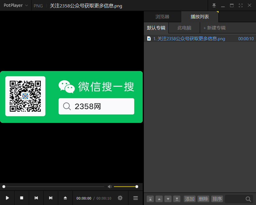The image size is (256, 205).
Task: Mute audio via the speaker icon
Action: (x=110, y=186)
